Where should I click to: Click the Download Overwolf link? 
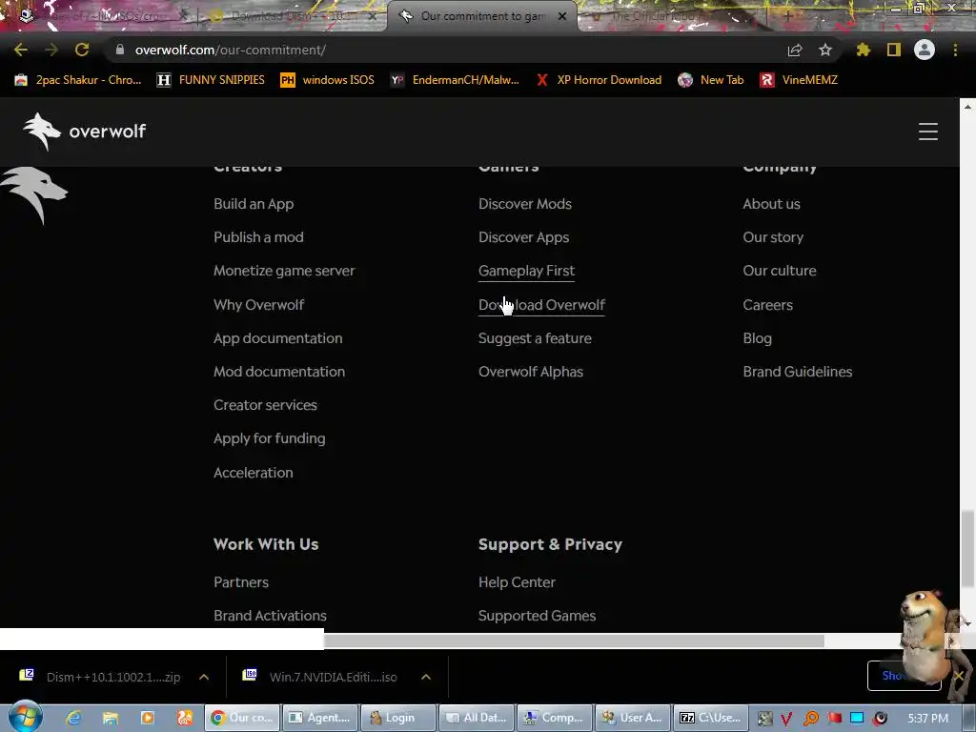541,305
